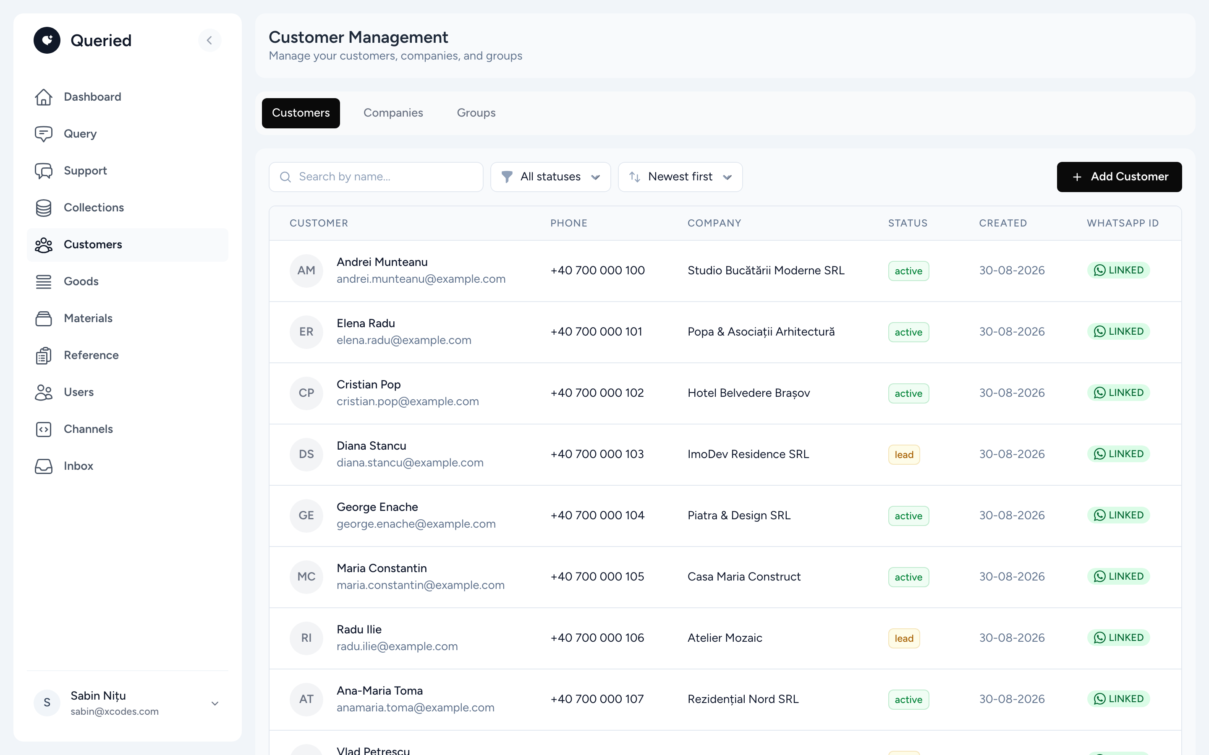
Task: Click email sabin@xcodes.com in the sidebar
Action: (115, 711)
